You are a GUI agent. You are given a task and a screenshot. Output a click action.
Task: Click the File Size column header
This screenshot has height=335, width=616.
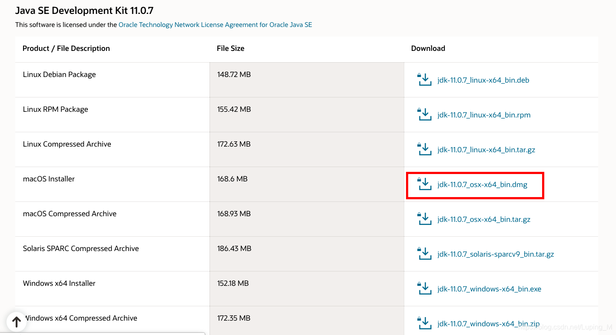(230, 48)
